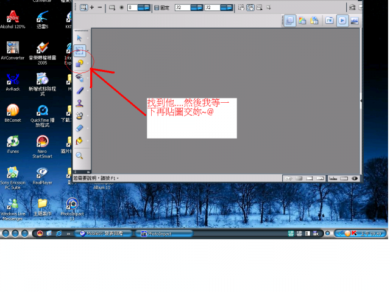Open iTunes desktop shortcut

tap(13, 145)
